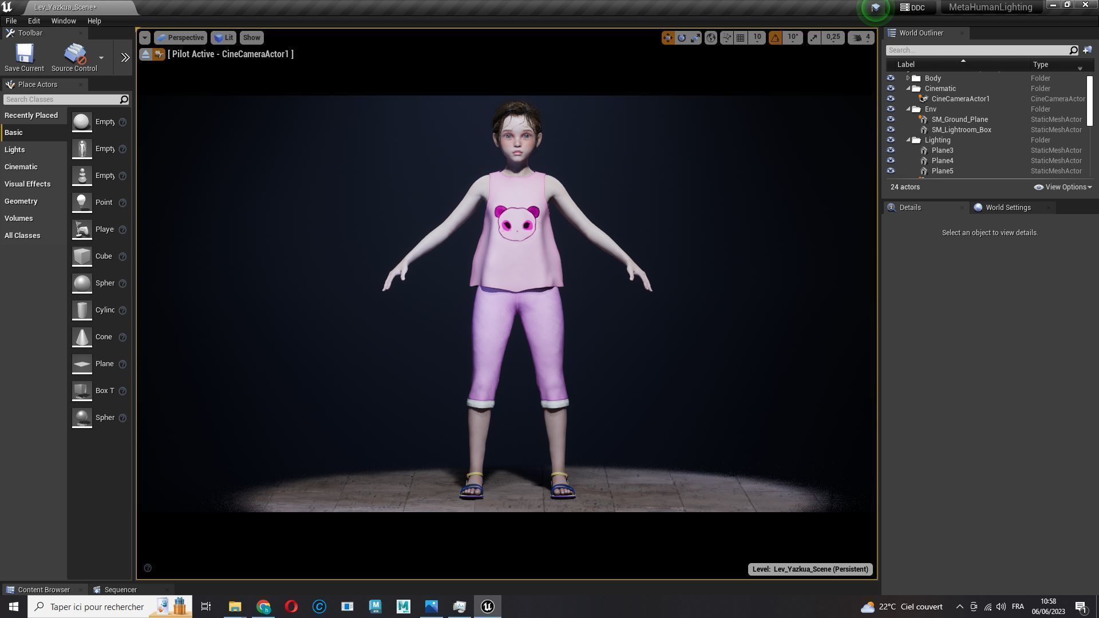This screenshot has width=1099, height=618.
Task: Select the Lights category in Place Actors
Action: coord(15,150)
